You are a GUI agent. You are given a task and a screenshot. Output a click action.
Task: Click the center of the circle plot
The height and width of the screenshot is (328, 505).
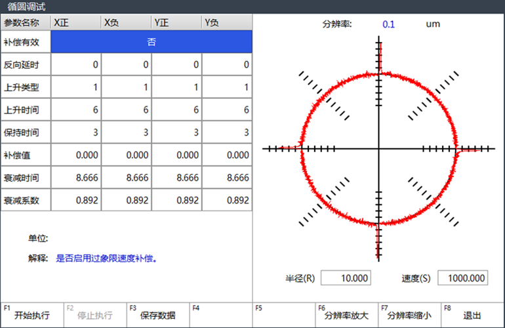(378, 149)
